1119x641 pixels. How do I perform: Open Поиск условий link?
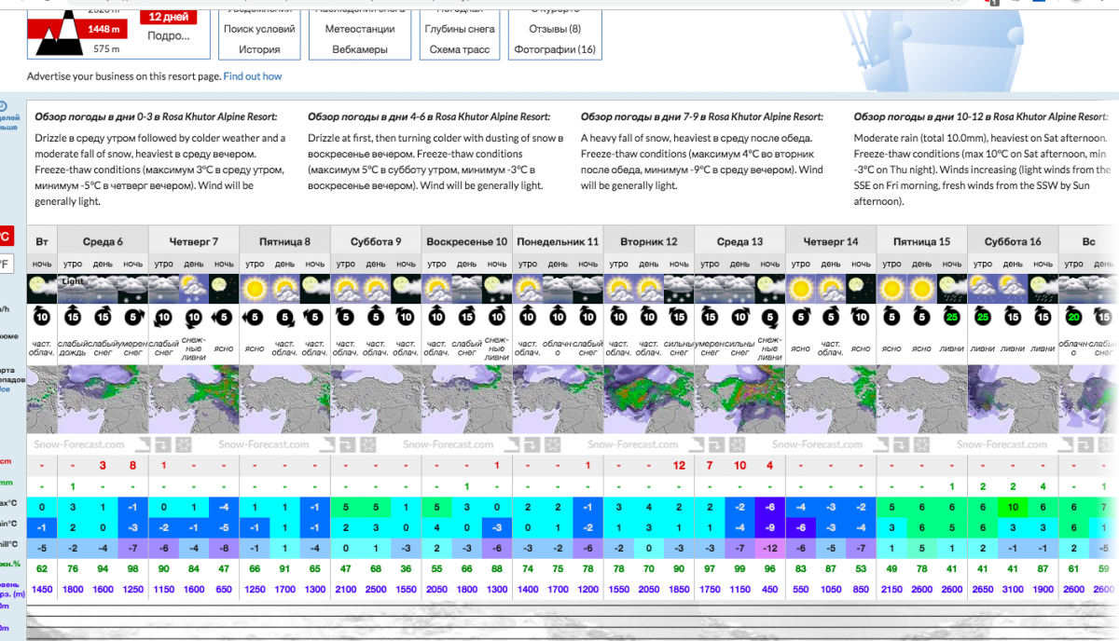click(259, 29)
